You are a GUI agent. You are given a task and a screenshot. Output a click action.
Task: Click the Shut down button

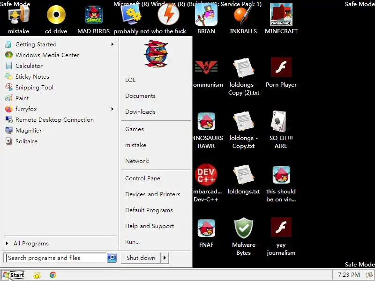pos(141,258)
